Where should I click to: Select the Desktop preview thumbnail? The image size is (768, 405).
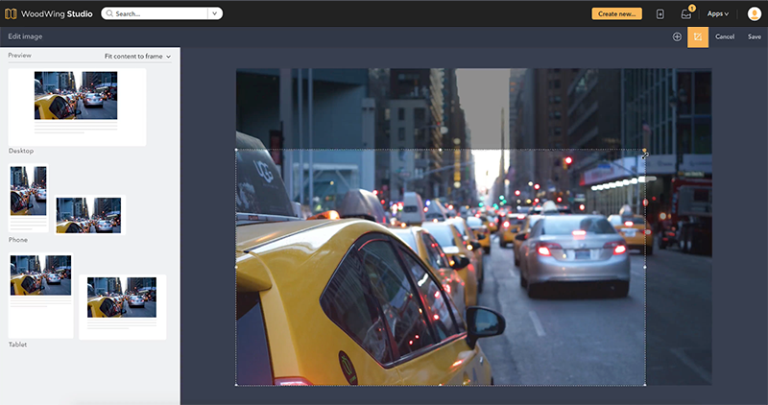coord(77,107)
